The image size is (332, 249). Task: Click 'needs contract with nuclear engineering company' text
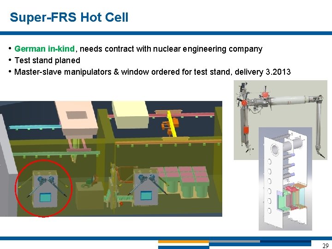coord(171,49)
